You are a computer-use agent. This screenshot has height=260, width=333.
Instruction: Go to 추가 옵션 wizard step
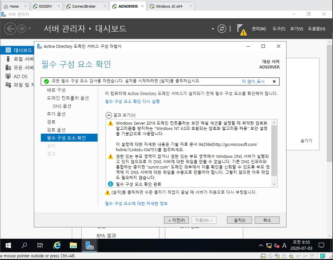click(x=56, y=114)
